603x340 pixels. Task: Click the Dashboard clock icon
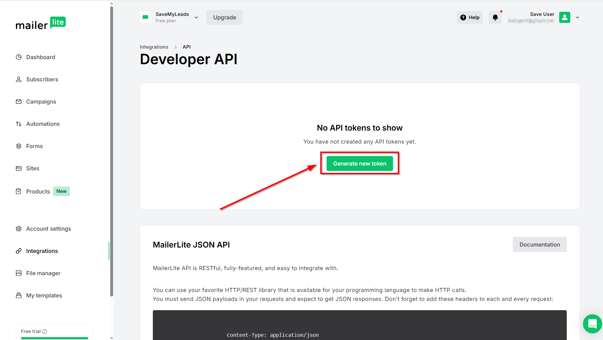tap(19, 57)
